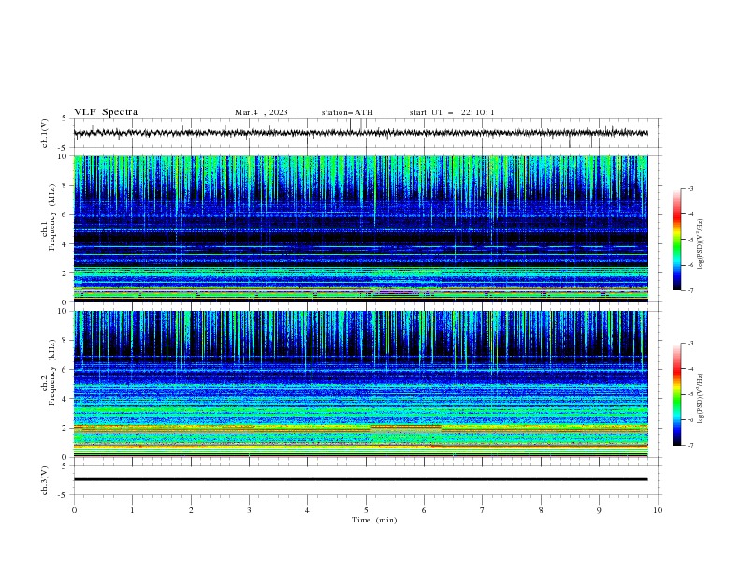Image resolution: width=741 pixels, height=573 pixels.
Task: Click the "start UT = 22:10:1" text
Action: (452, 112)
